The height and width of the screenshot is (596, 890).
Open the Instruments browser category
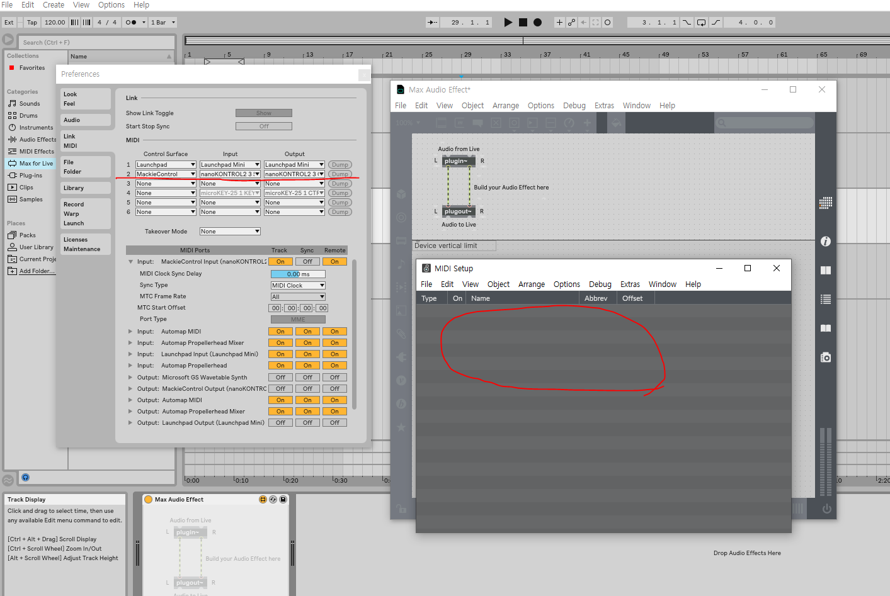(x=36, y=127)
